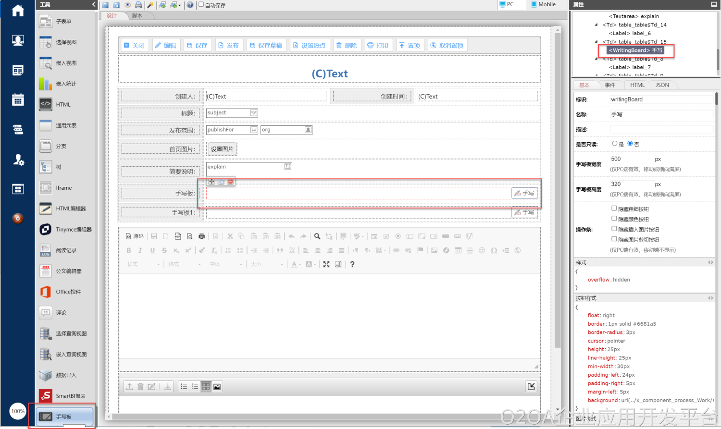Expand the 样式 code editor toggle
The image size is (721, 429).
tap(710, 262)
